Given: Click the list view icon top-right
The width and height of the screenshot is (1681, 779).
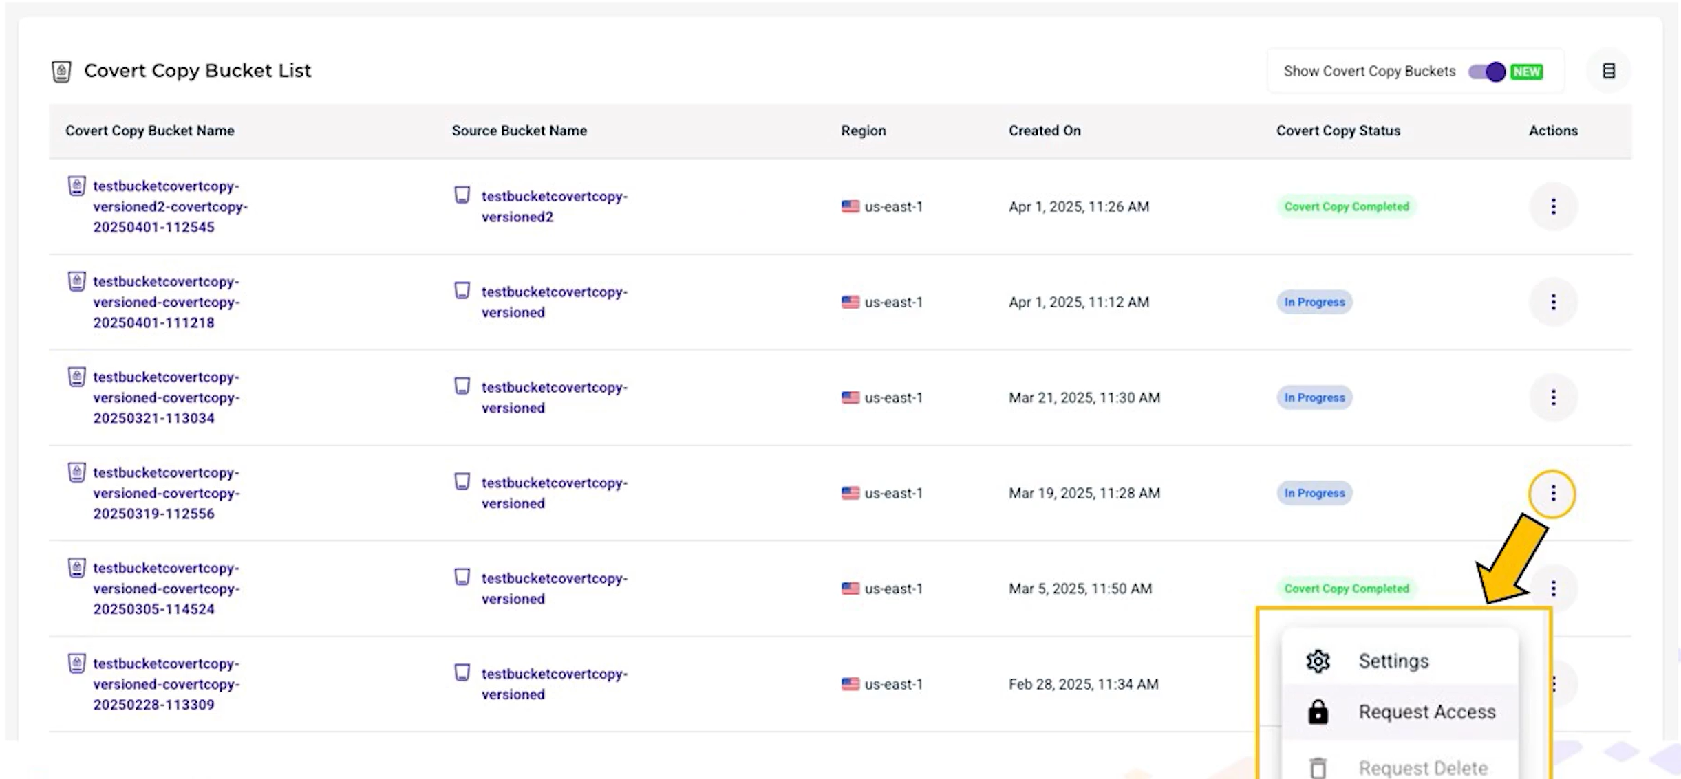Looking at the screenshot, I should point(1608,71).
